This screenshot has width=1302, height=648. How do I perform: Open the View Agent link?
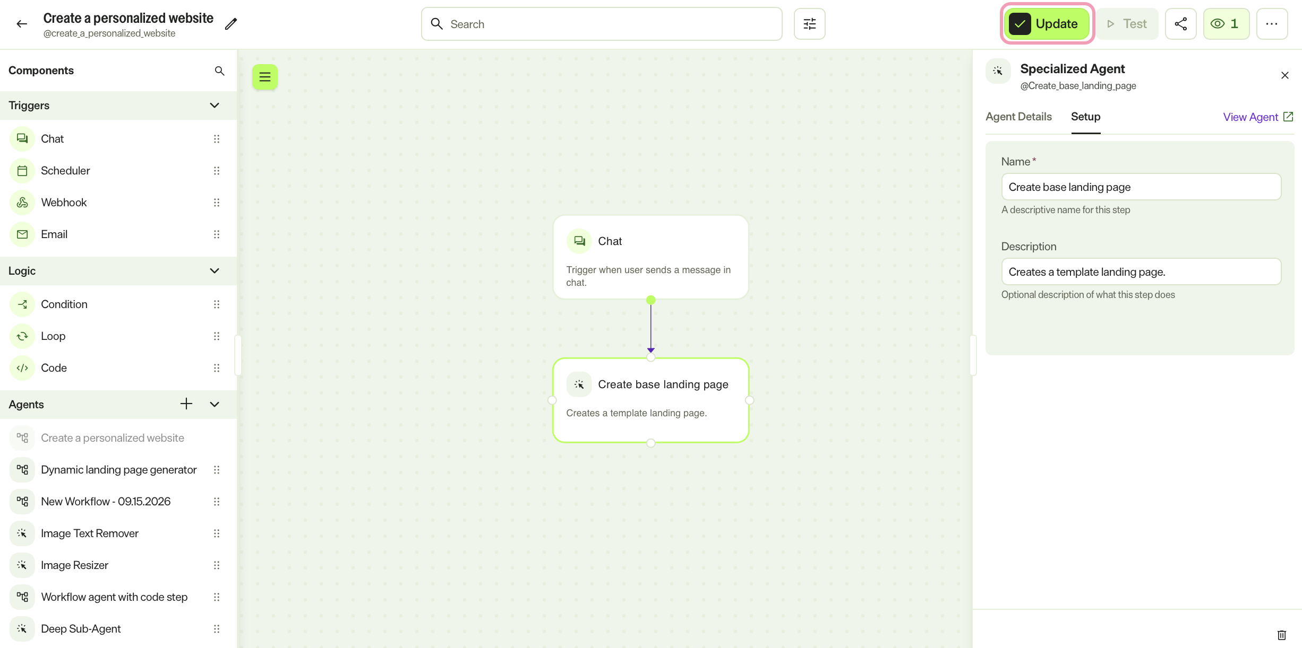point(1258,117)
